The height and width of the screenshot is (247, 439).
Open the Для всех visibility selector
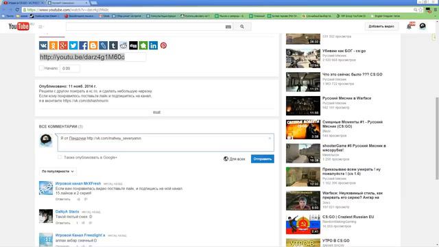pos(235,158)
